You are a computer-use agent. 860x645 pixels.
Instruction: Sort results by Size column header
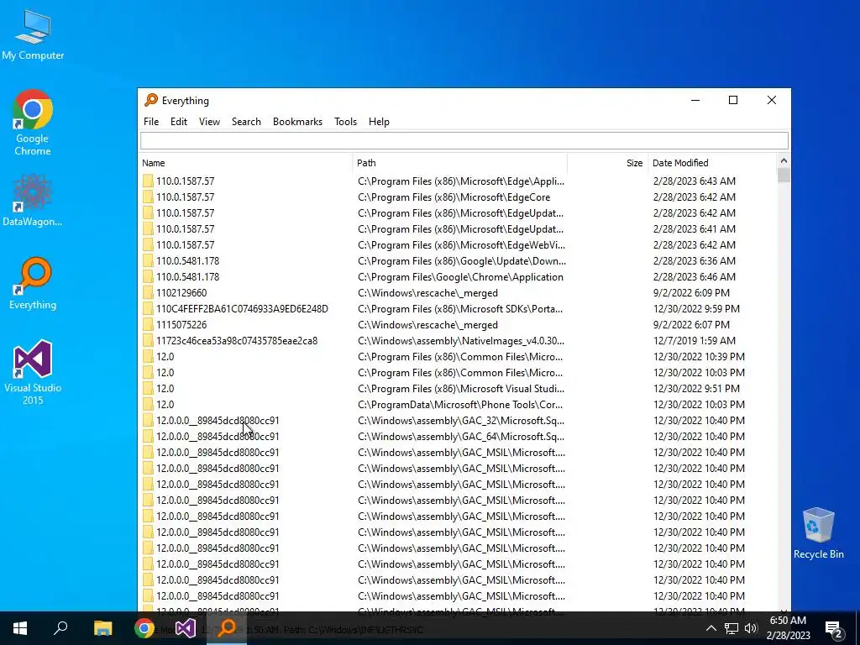click(608, 163)
